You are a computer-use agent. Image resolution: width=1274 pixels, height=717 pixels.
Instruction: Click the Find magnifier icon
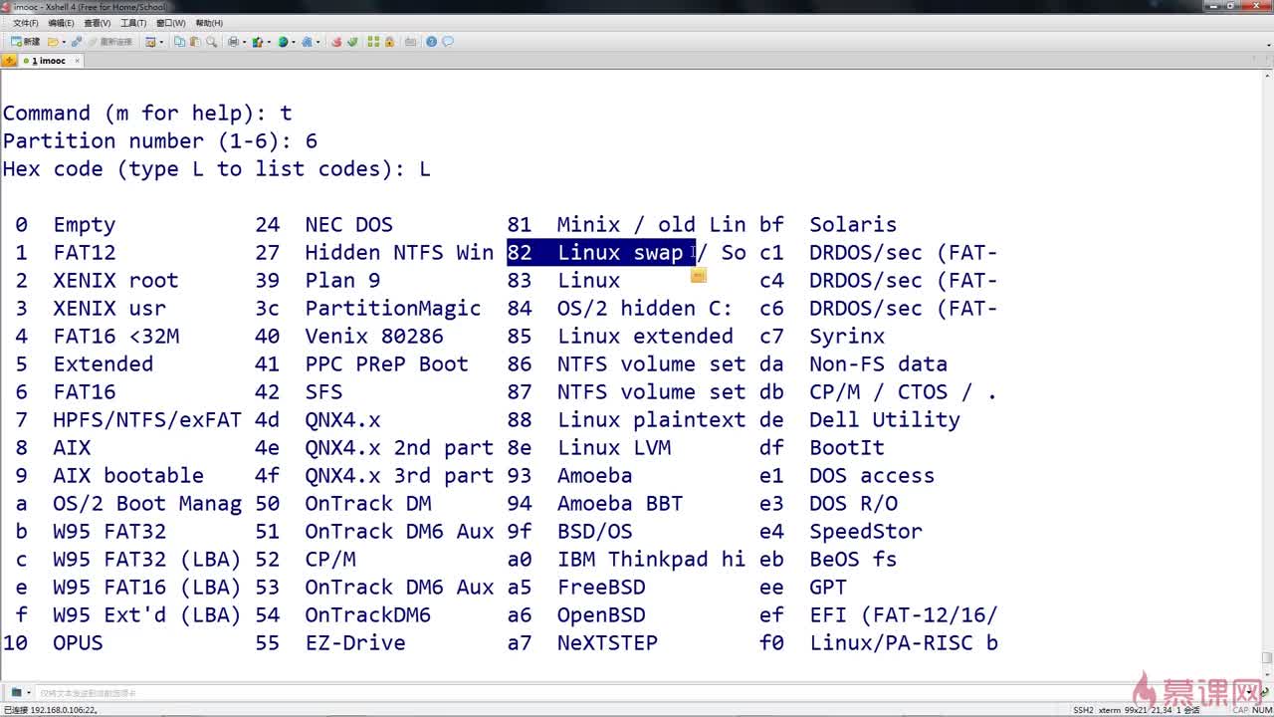point(211,42)
